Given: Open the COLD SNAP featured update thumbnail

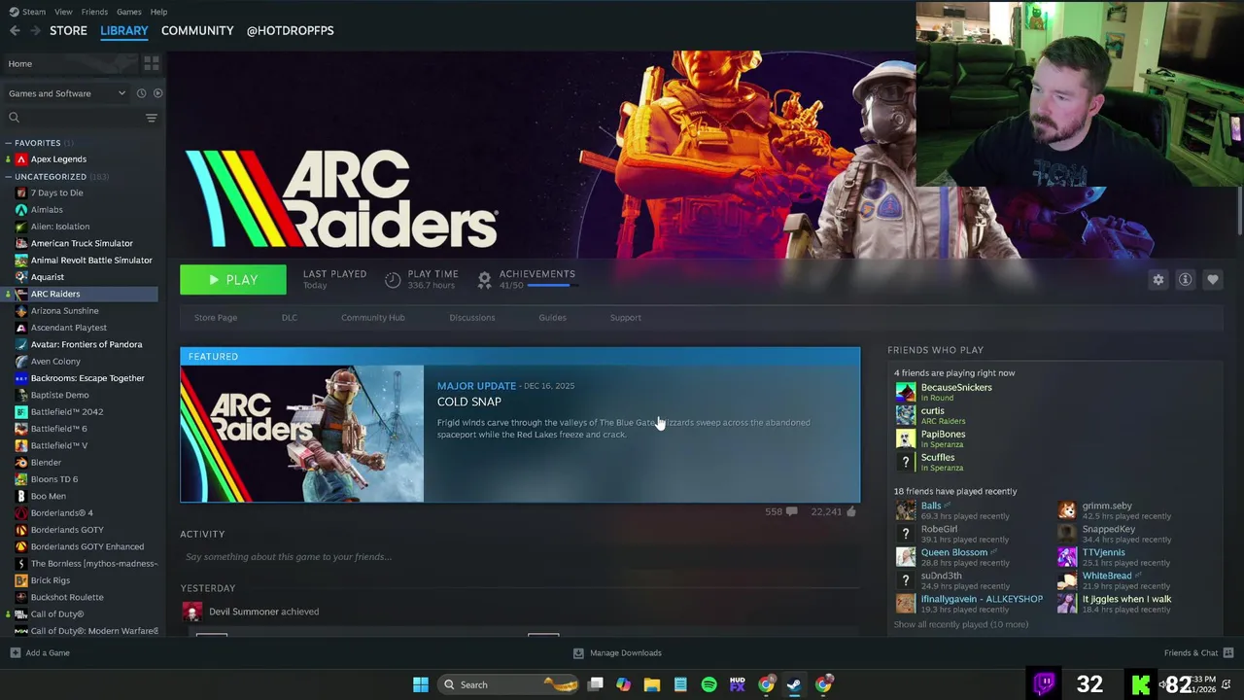Looking at the screenshot, I should 302,434.
